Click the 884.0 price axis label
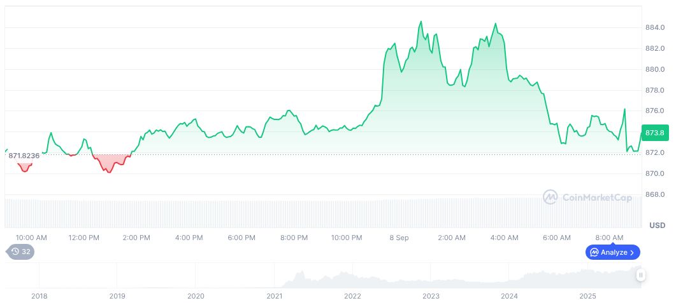Viewport: 683px width, 303px height. click(x=655, y=28)
